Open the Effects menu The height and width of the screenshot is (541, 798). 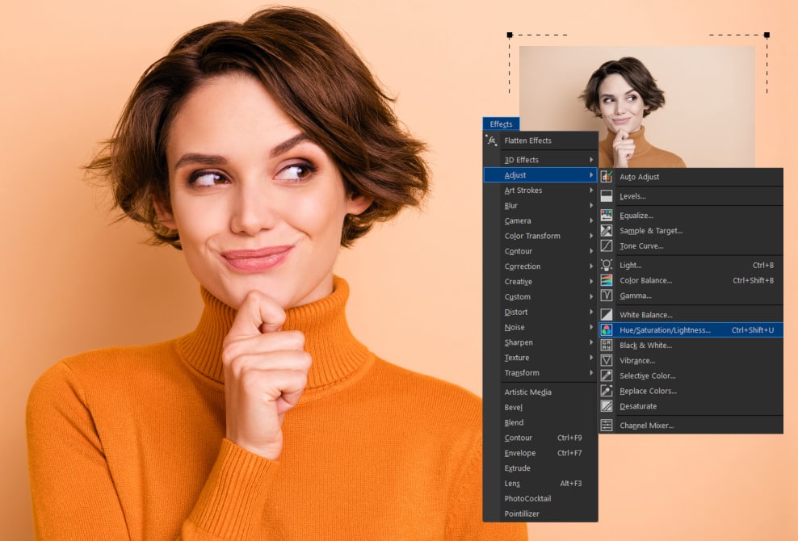point(501,124)
